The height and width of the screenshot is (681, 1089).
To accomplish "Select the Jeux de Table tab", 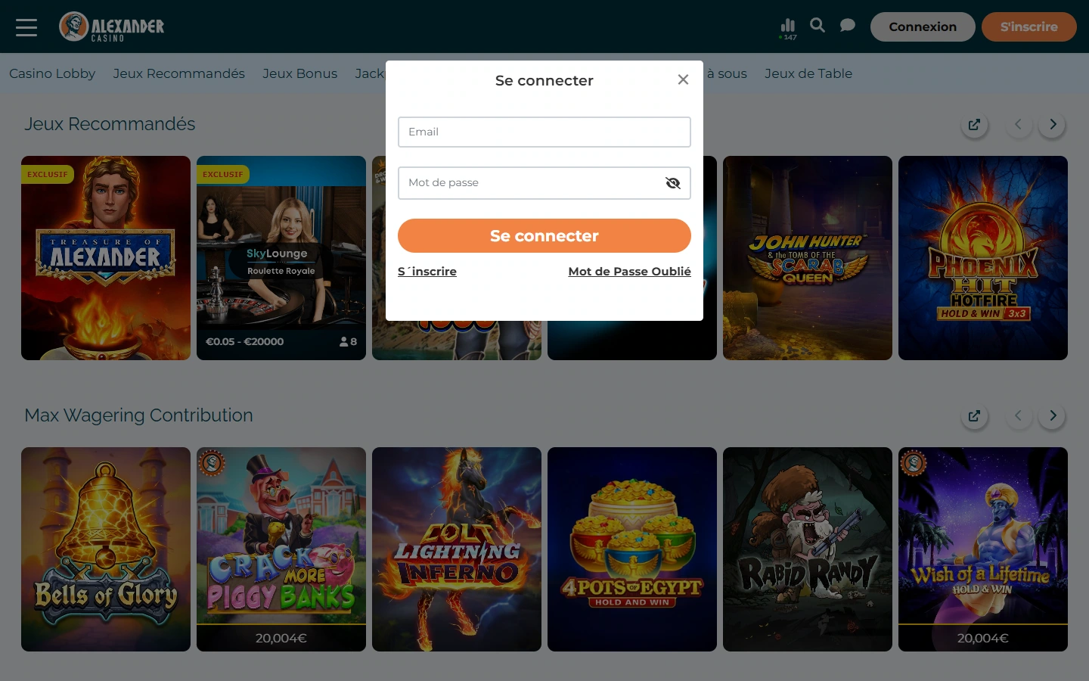I will [808, 73].
